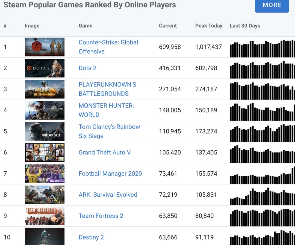295x245 pixels.
Task: Click the 91,119 peak value
Action: coord(205,237)
